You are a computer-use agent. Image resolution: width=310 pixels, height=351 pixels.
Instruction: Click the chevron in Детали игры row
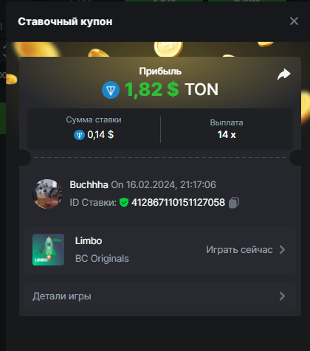282,296
